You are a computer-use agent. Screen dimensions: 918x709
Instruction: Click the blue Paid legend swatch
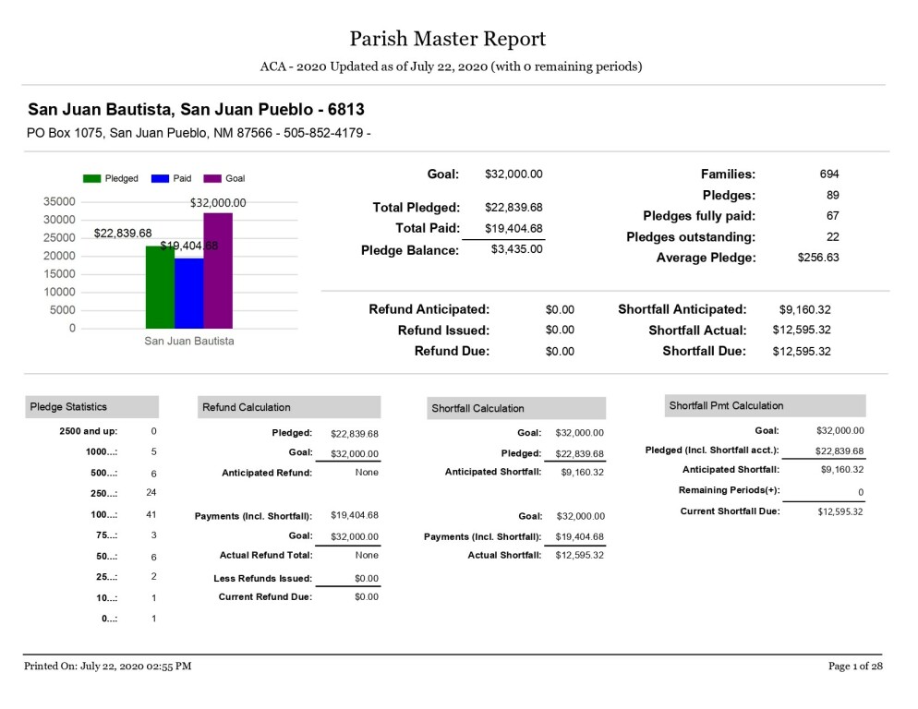tap(162, 178)
